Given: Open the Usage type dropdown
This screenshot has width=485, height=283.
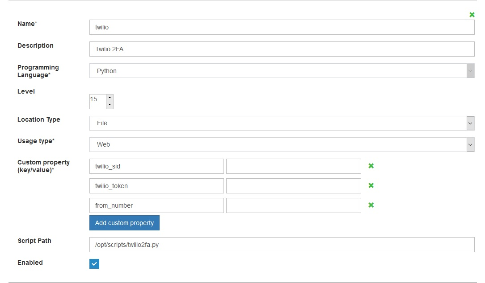Looking at the screenshot, I should pos(282,144).
